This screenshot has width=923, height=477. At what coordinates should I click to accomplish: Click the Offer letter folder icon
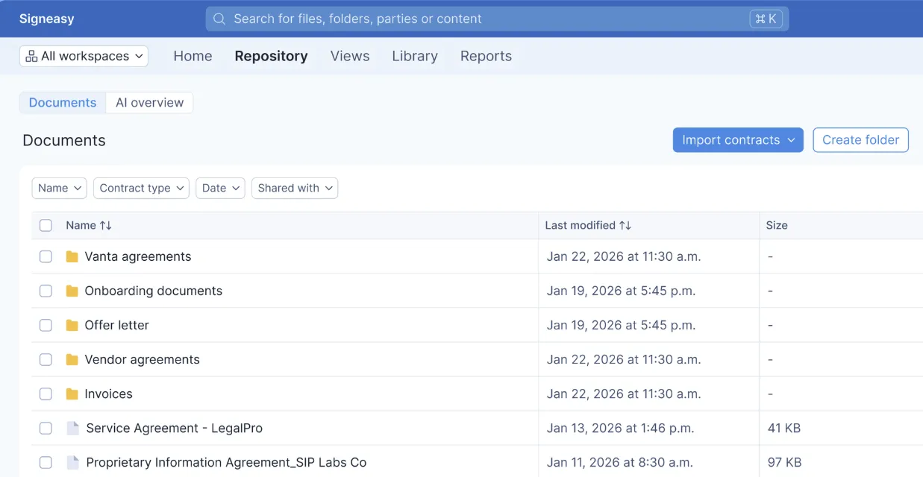pos(72,325)
